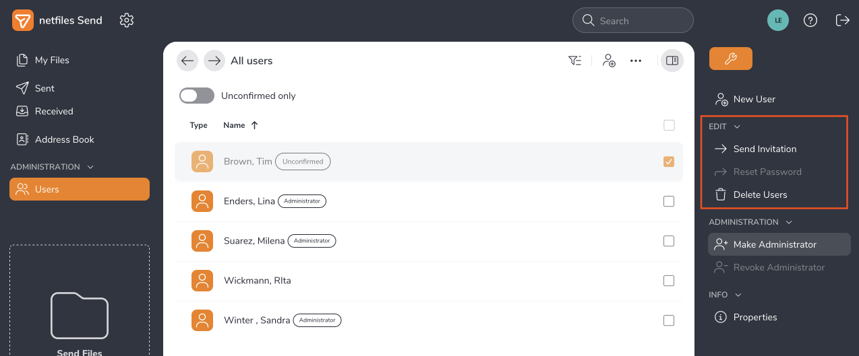Open settings gear next to netfiles Send

pyautogui.click(x=127, y=20)
